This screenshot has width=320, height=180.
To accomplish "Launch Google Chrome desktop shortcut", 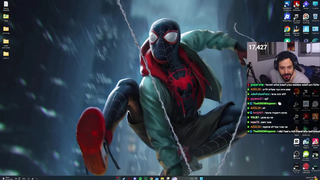I will click(287, 31).
